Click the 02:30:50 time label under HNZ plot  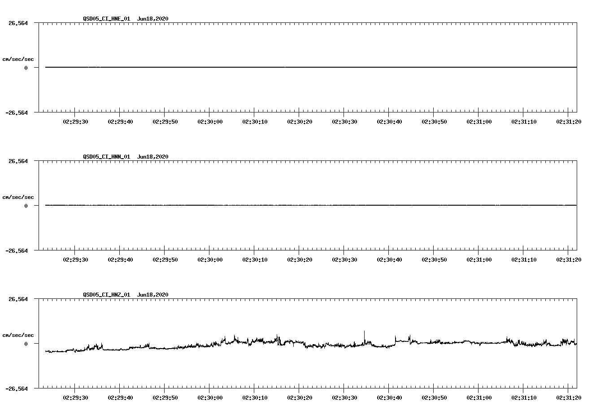(x=434, y=398)
